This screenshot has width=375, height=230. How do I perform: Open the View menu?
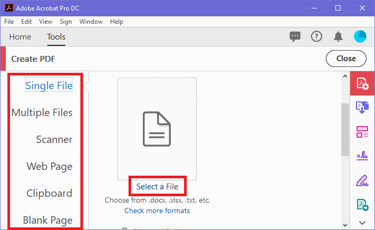click(x=45, y=22)
